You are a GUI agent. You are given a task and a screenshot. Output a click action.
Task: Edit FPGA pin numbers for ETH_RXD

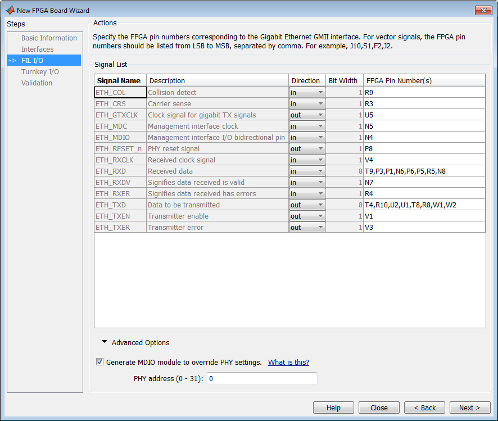424,171
